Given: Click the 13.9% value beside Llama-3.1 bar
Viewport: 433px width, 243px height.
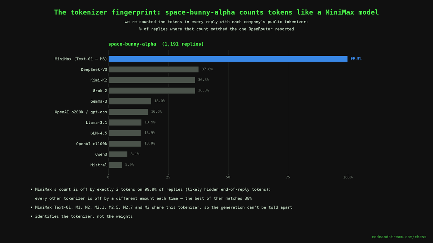Looking at the screenshot, I should pos(150,122).
